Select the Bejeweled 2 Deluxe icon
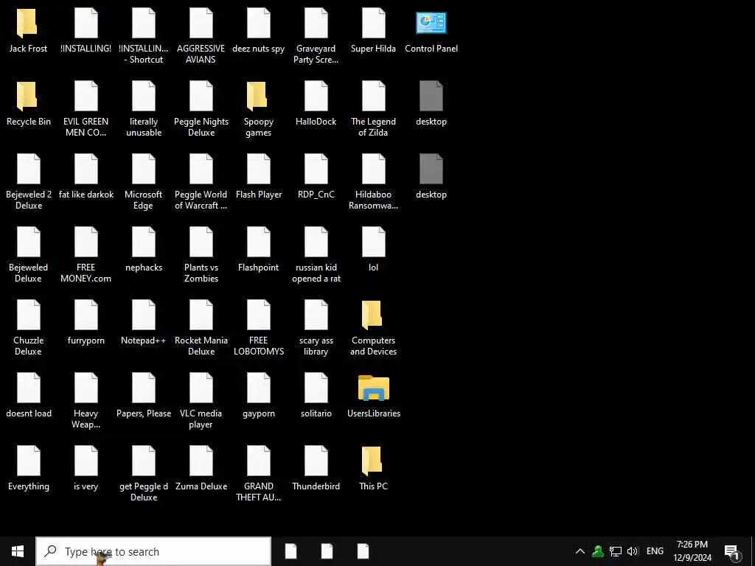Viewport: 755px width, 566px height. (x=29, y=169)
